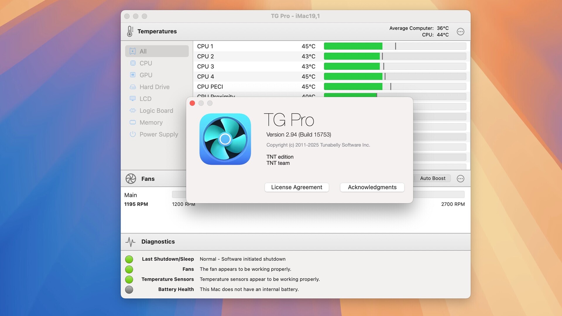562x316 pixels.
Task: Select the All temperatures tab
Action: click(x=157, y=51)
